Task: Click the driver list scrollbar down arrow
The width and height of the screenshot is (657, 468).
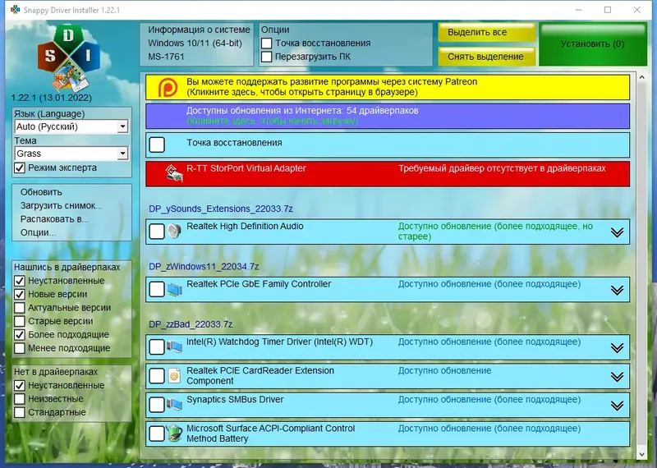Action: 641,455
